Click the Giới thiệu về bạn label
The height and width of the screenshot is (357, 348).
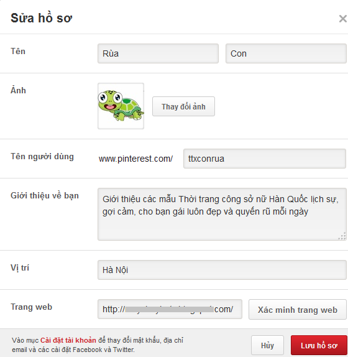(x=45, y=195)
